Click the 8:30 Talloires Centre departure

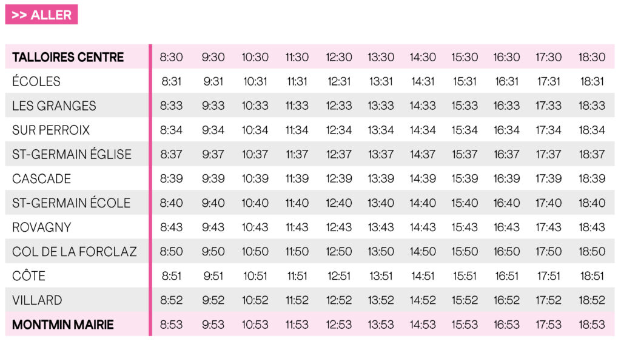pos(172,57)
